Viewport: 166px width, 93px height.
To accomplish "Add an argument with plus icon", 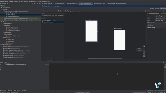I will point(163,23).
